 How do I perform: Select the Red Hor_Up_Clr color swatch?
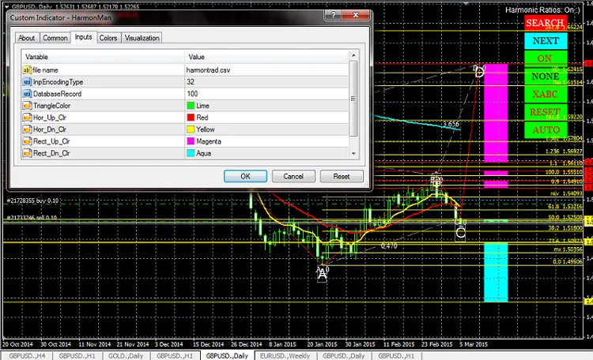(x=191, y=118)
